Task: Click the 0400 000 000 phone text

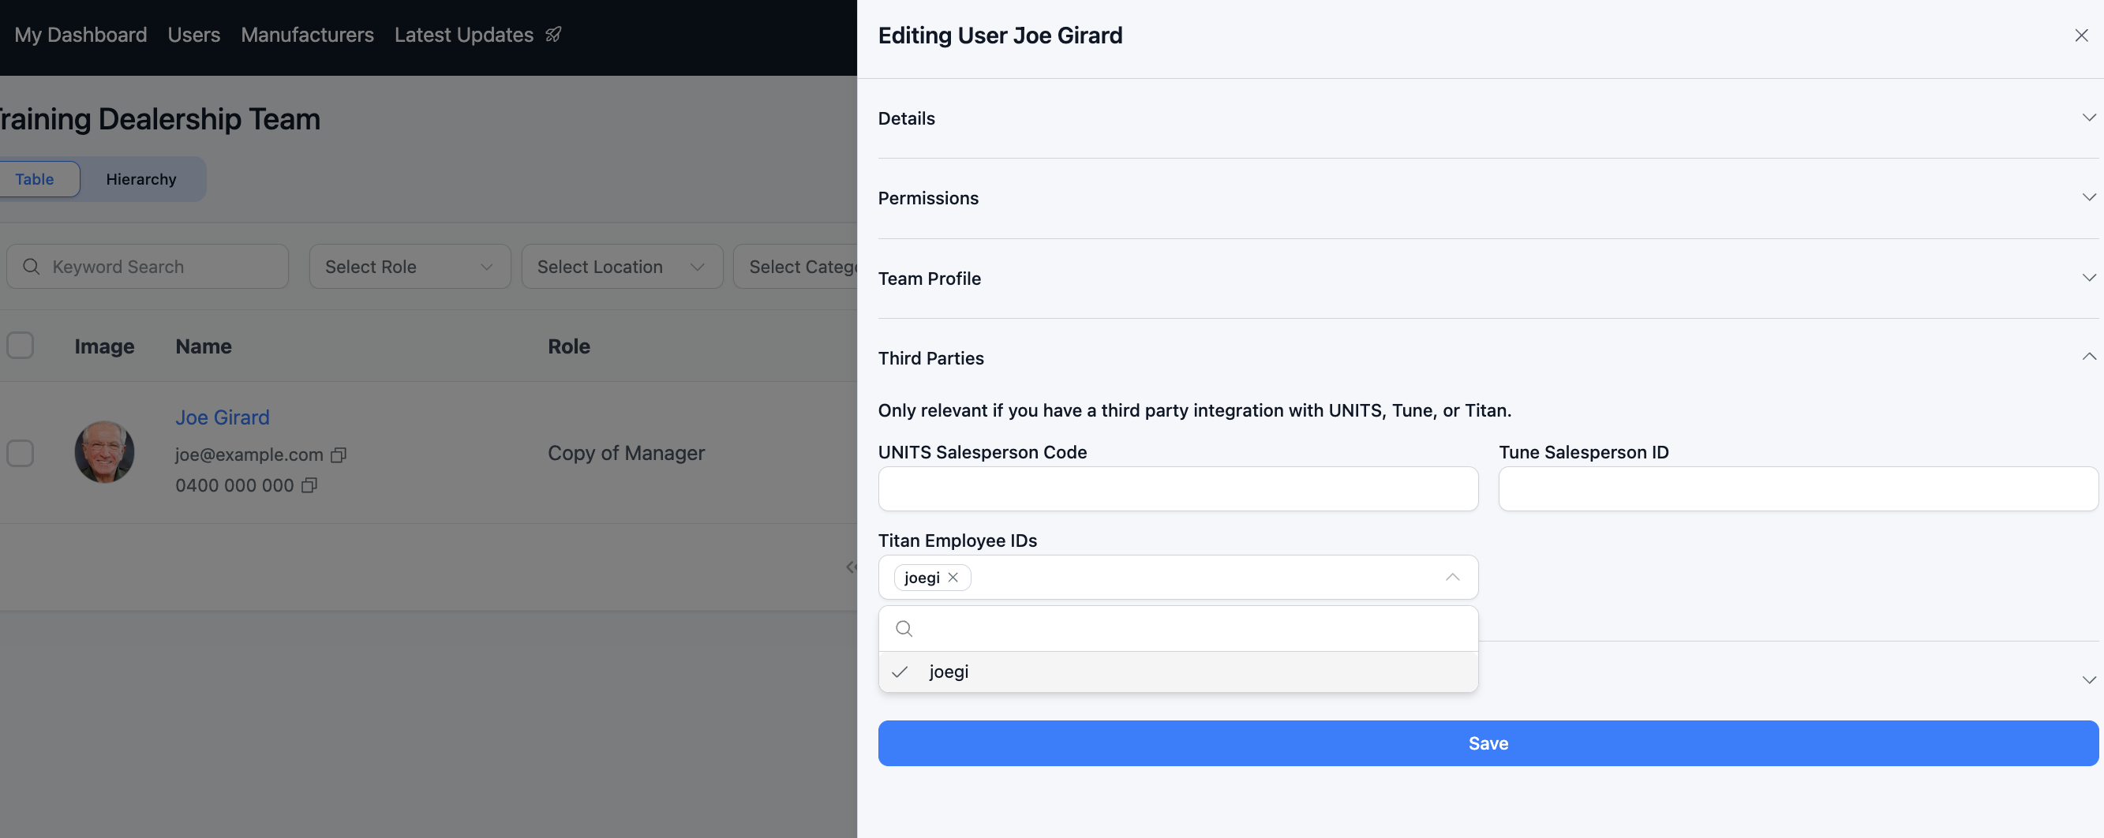Action: coord(234,486)
